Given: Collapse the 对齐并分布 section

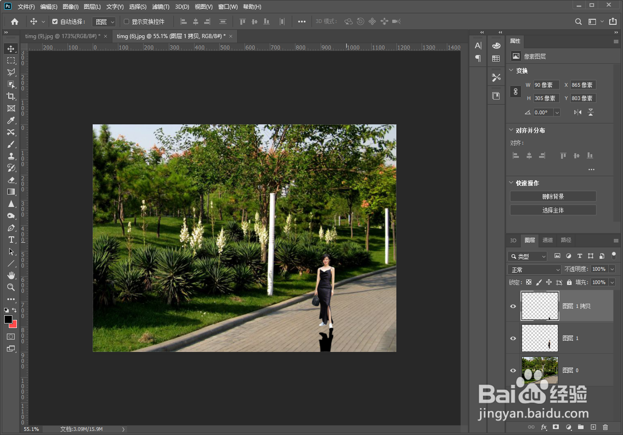Looking at the screenshot, I should [x=511, y=130].
